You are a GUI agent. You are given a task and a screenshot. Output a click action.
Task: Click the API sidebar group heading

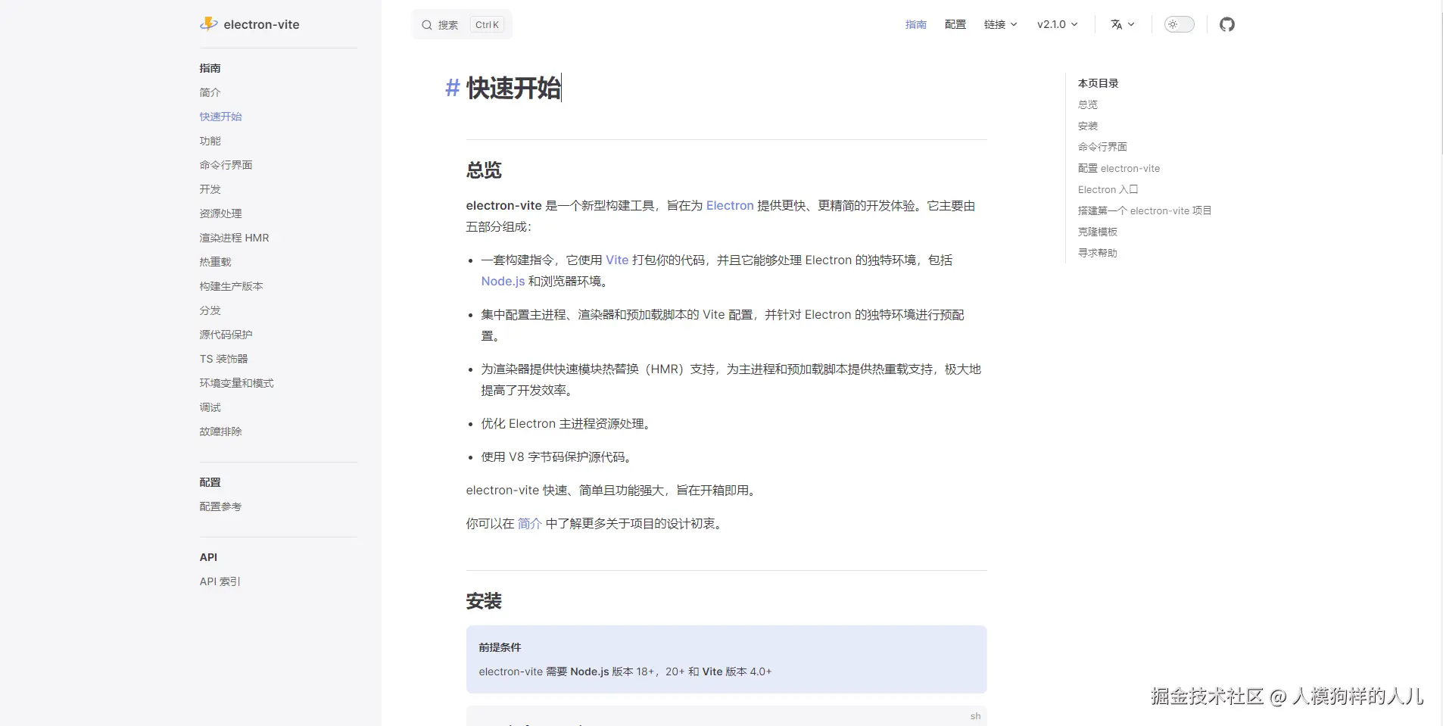pyautogui.click(x=208, y=557)
